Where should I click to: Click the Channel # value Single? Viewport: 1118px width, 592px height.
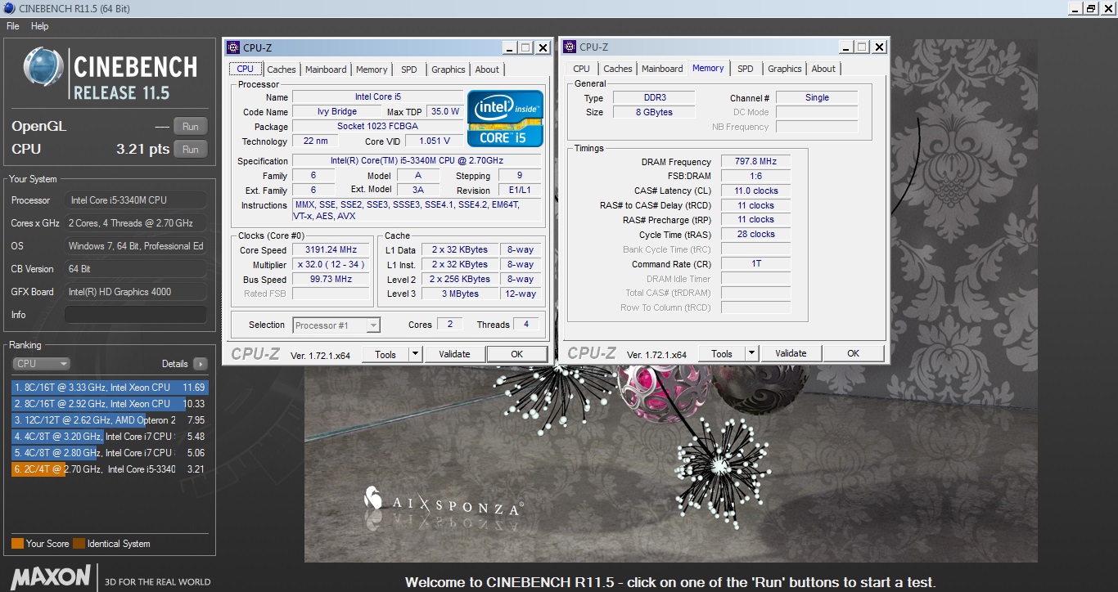pos(817,97)
